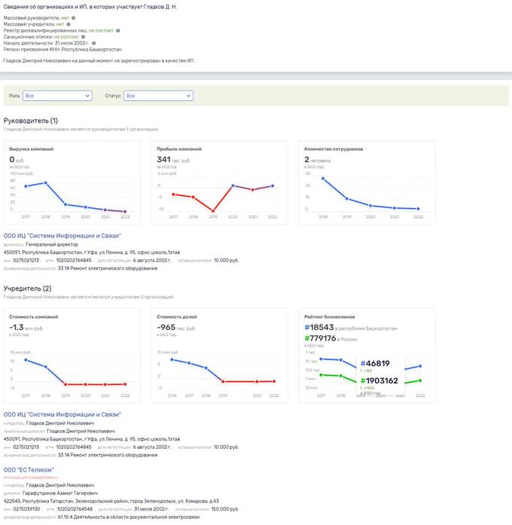Image resolution: width=512 pixels, height=525 pixels.
Task: Click help icon beside Начало деятельности
Action: tap(94, 44)
